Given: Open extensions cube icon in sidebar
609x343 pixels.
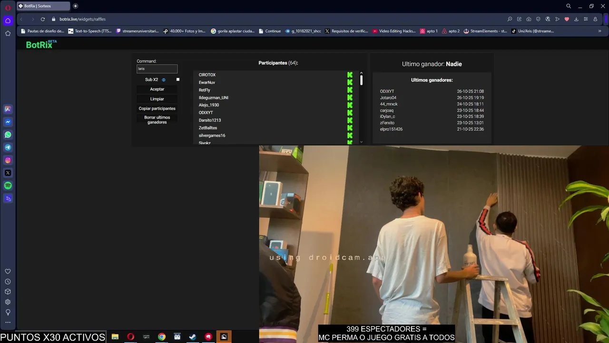Looking at the screenshot, I should coord(8,292).
